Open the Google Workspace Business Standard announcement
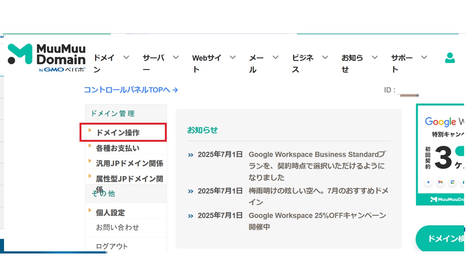Viewport: 467px width, 263px height. (317, 166)
